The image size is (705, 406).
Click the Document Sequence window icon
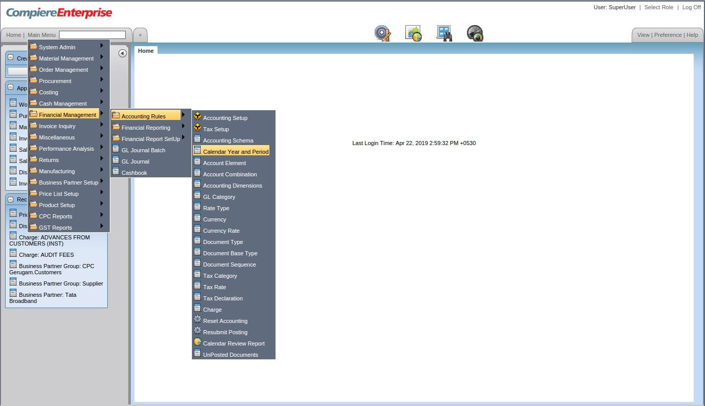(198, 263)
